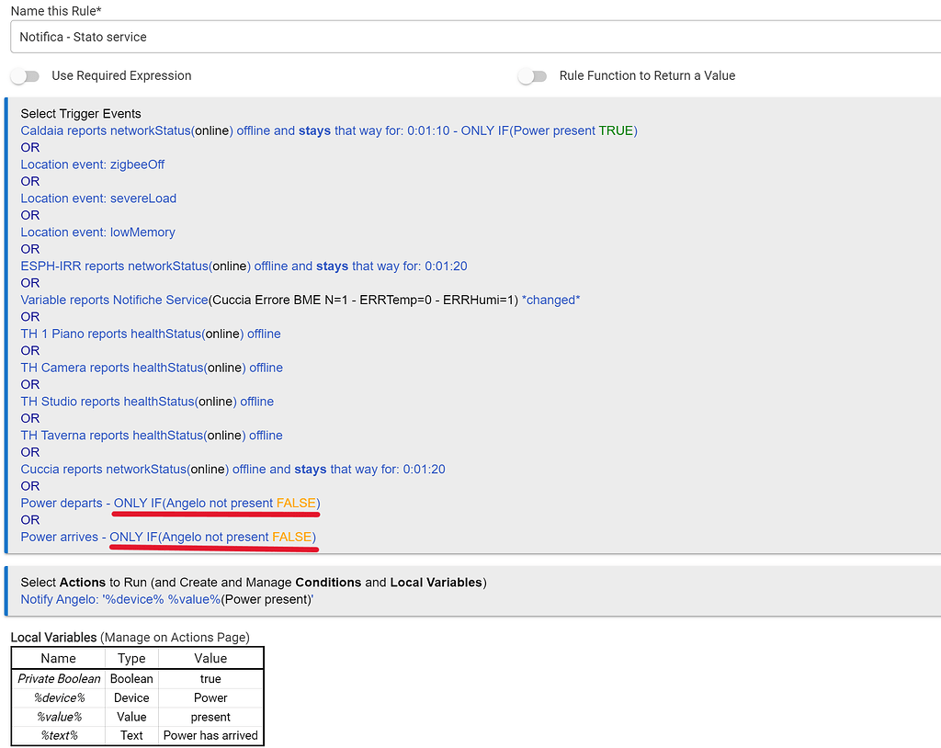Select the severeLoad location event trigger
The height and width of the screenshot is (748, 941).
point(98,198)
